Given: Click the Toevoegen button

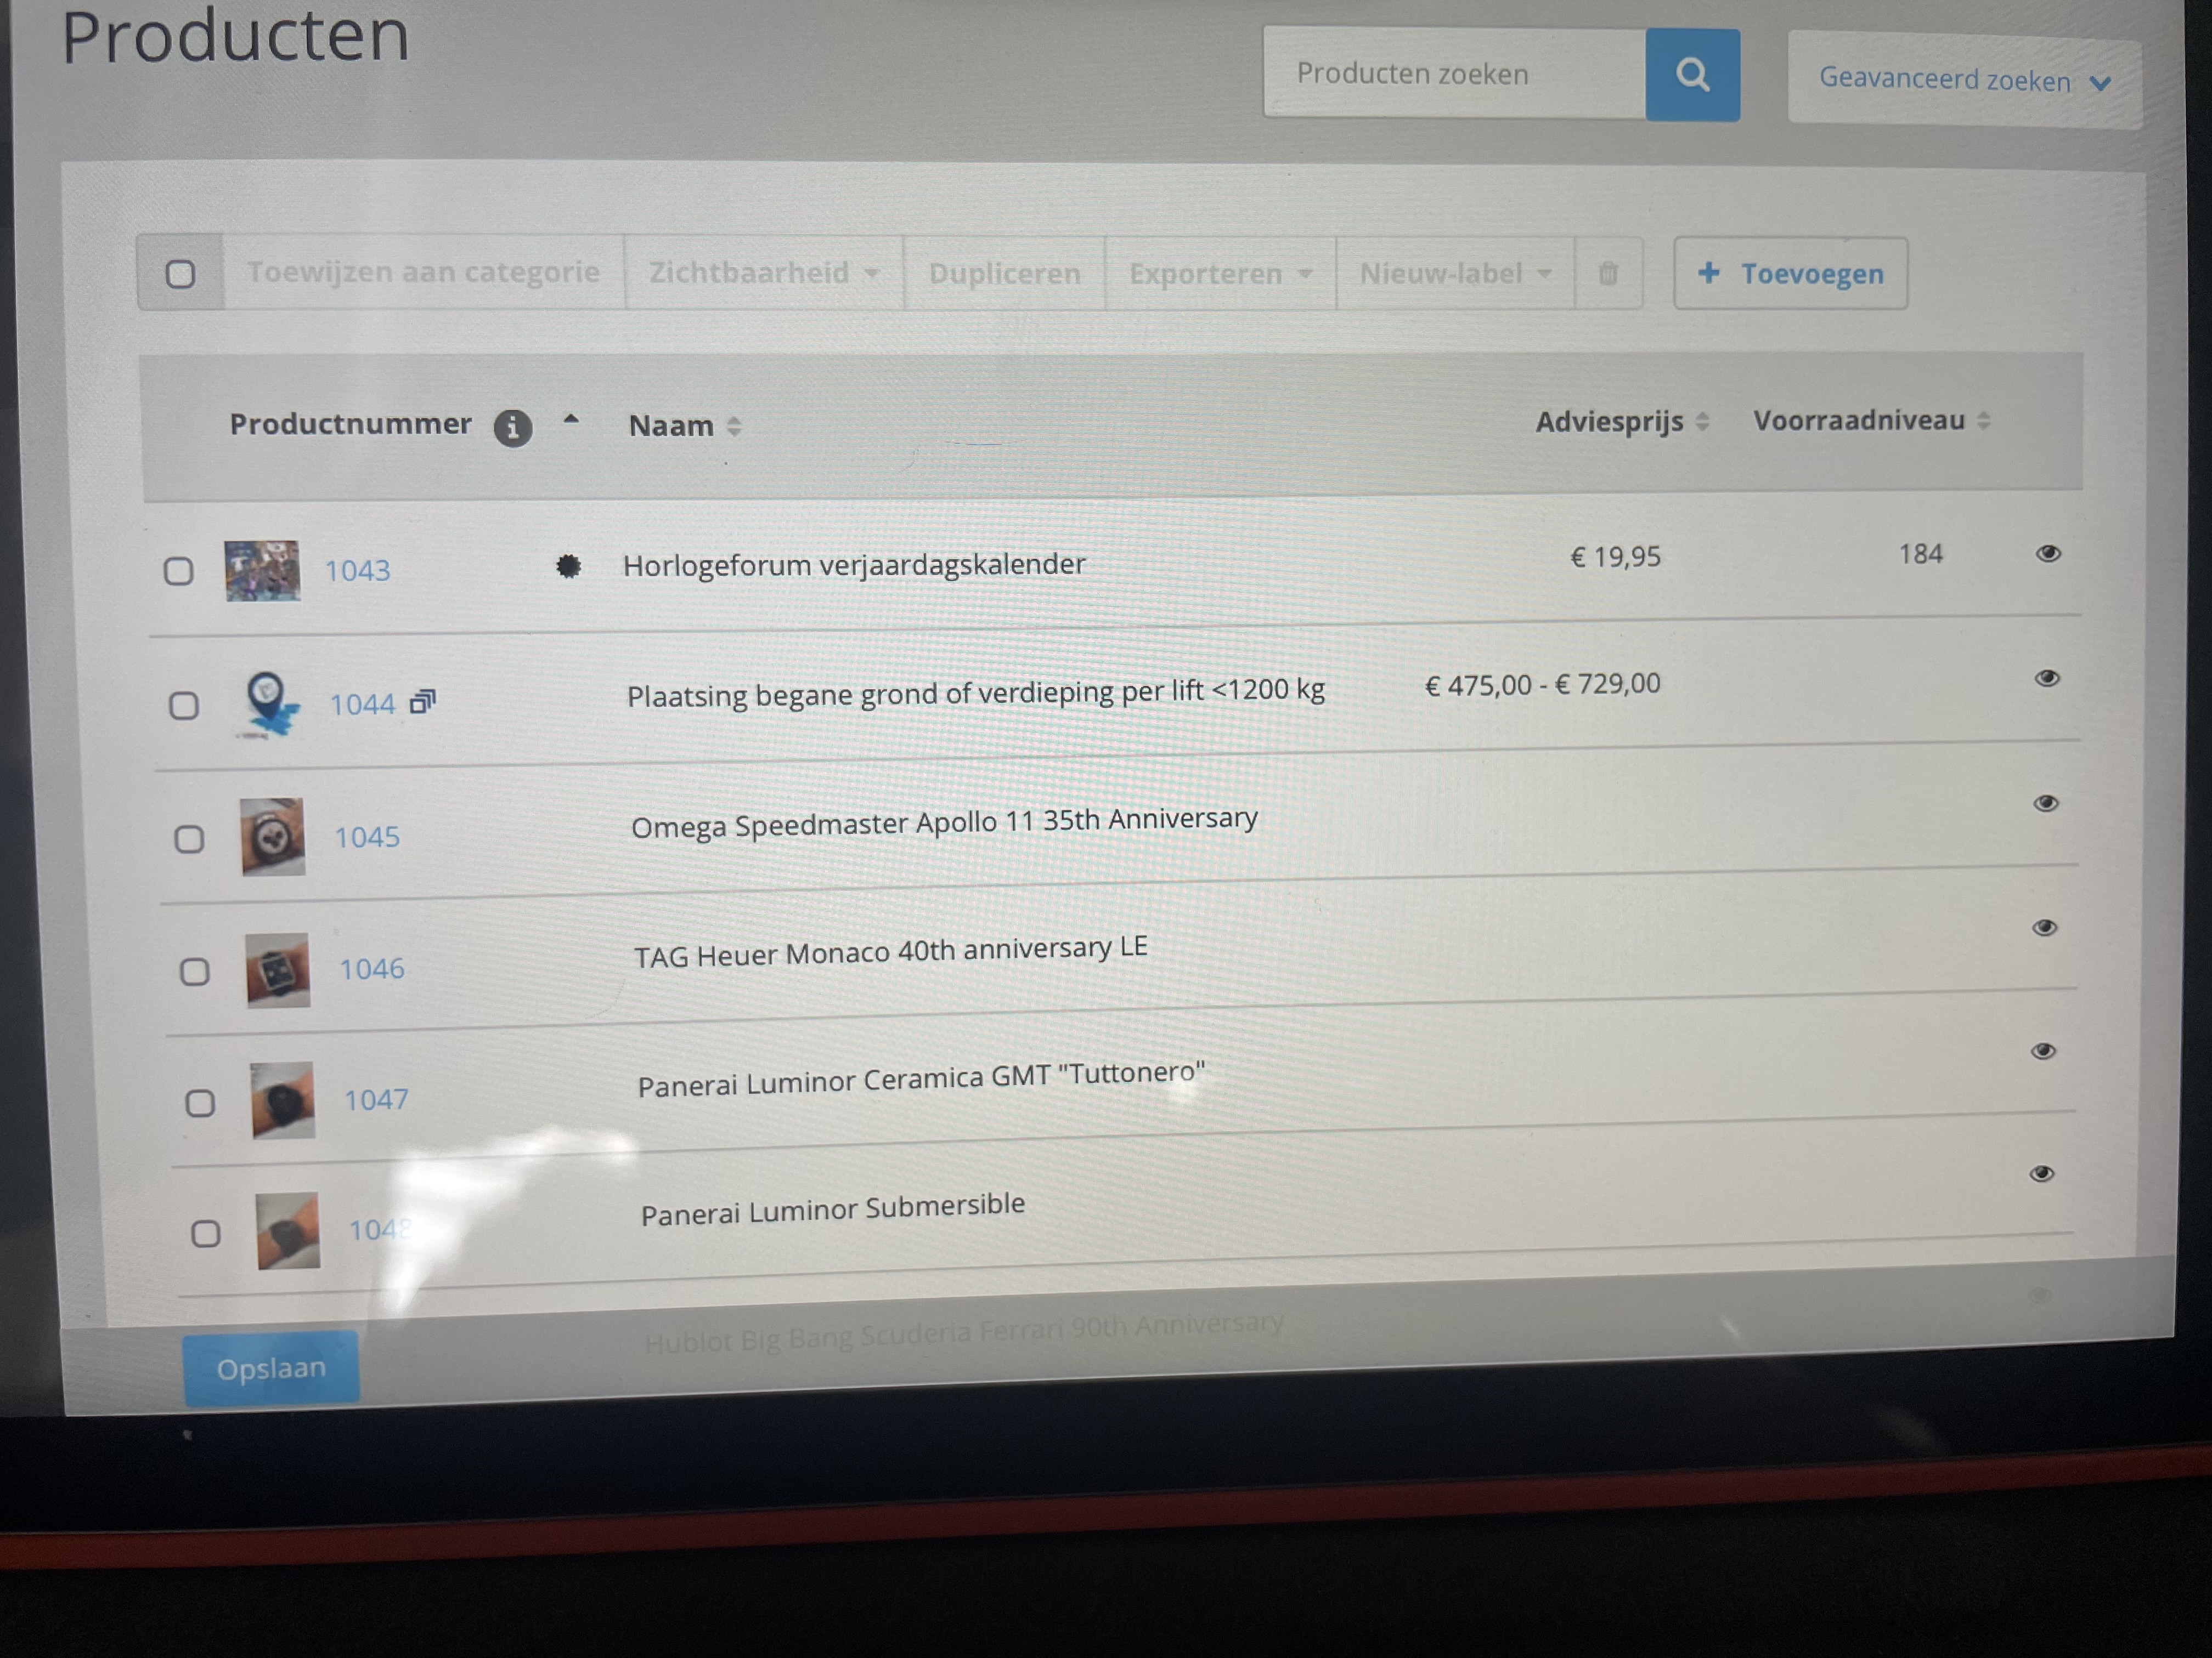Looking at the screenshot, I should [1791, 274].
